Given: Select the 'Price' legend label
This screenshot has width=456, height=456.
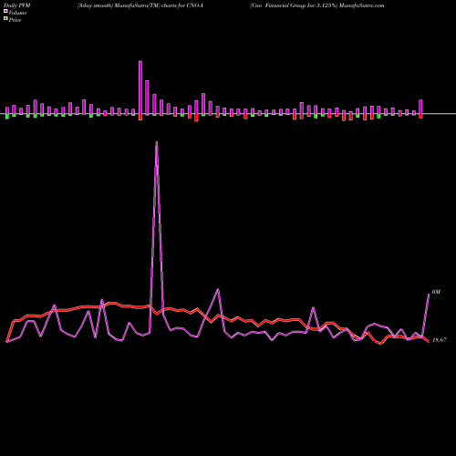Looking at the screenshot, I should coord(15,20).
